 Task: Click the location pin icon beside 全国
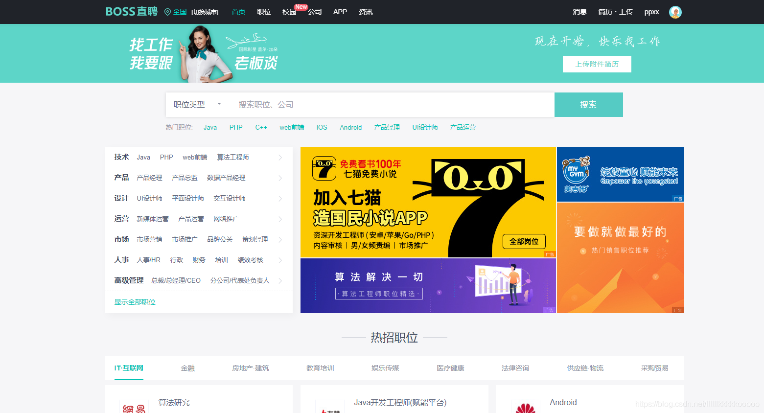(x=167, y=12)
